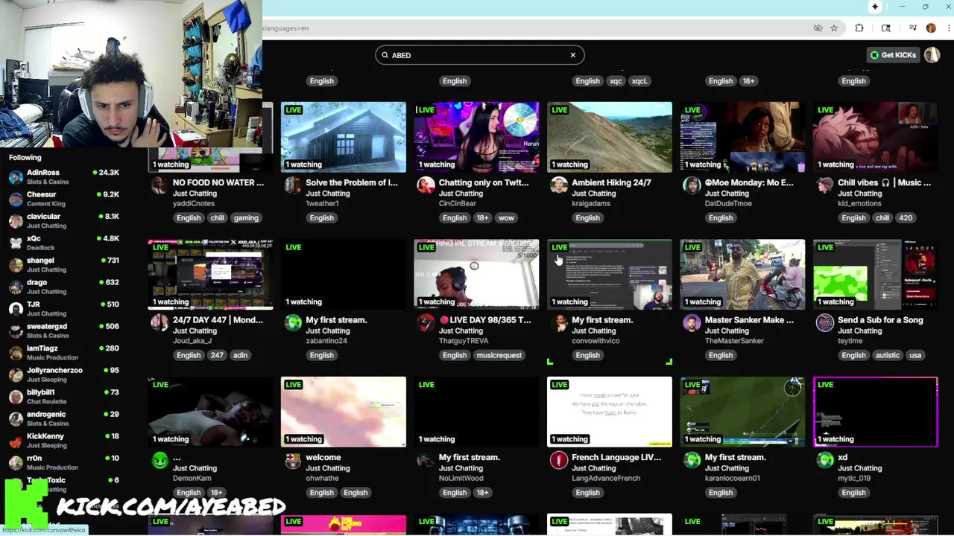The width and height of the screenshot is (954, 536).
Task: Click the browser bookmark star icon
Action: (x=834, y=28)
